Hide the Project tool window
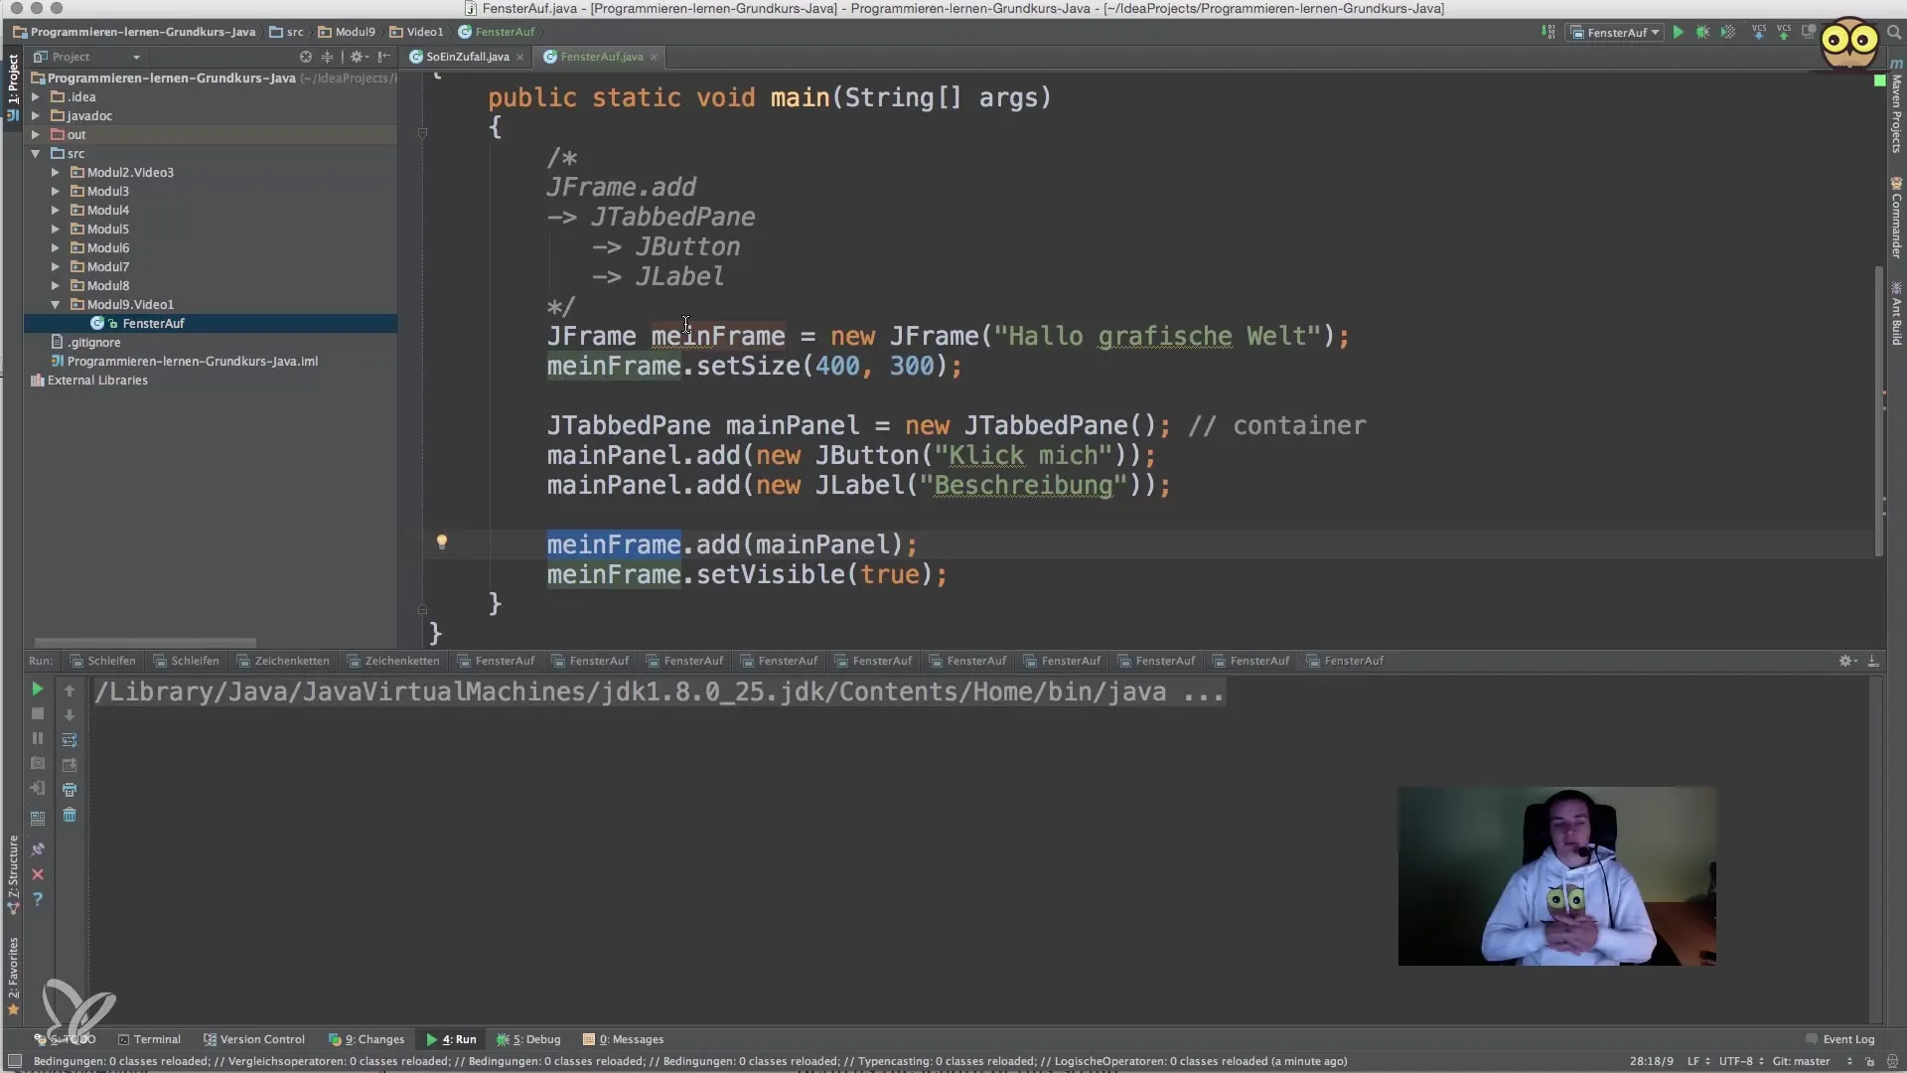 384,57
